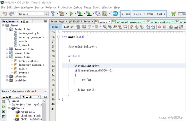The width and height of the screenshot is (186, 121).
Task: Switch to device_config.c editor tab
Action: point(161,22)
